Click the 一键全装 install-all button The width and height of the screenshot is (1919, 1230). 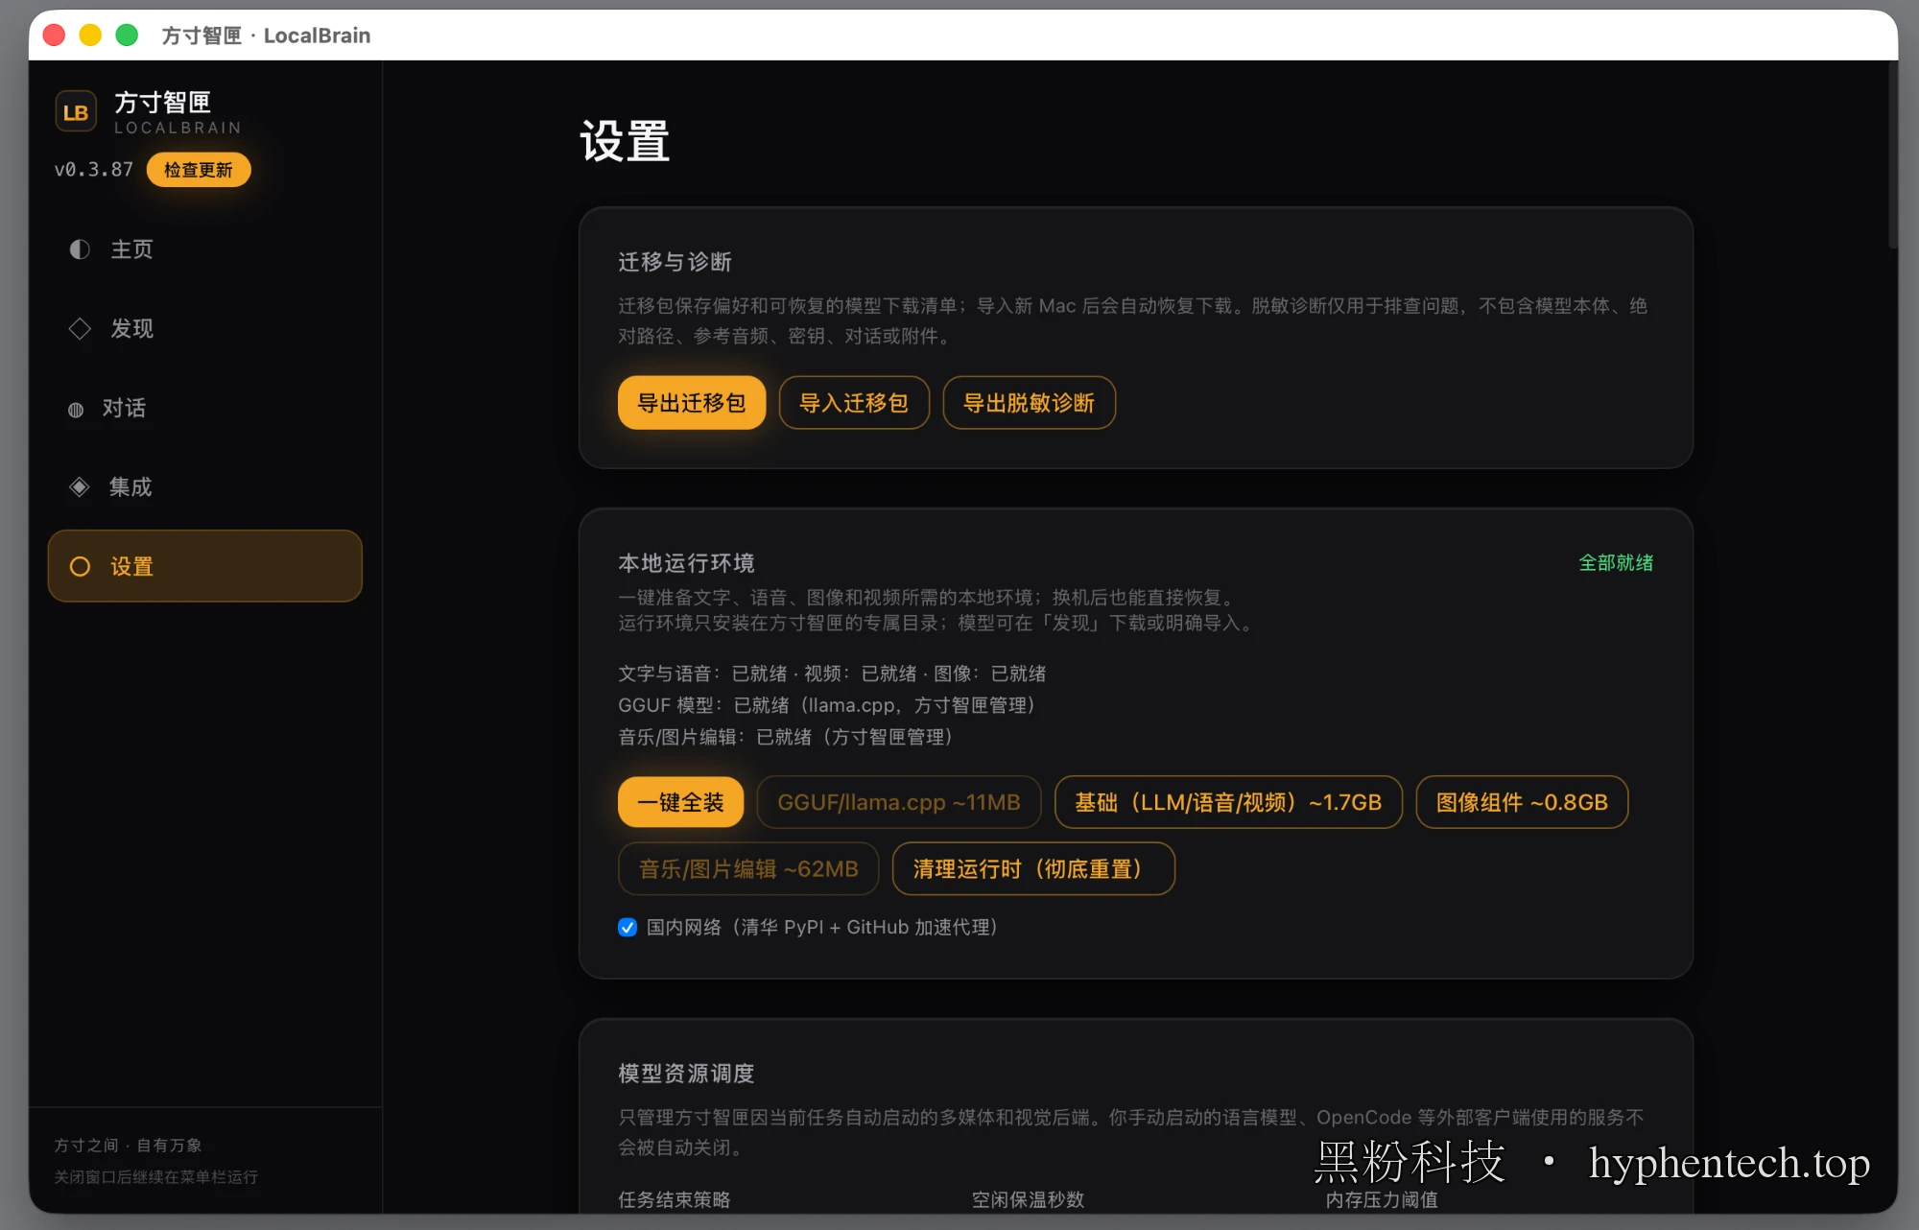point(680,802)
